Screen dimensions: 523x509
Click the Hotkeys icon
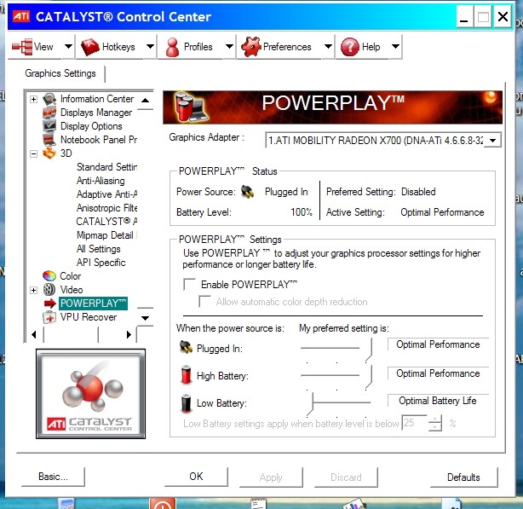(x=89, y=47)
